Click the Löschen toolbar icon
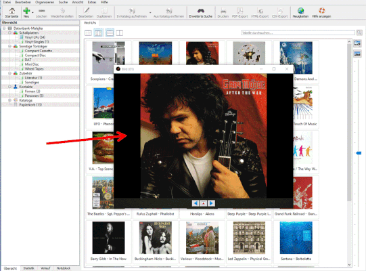This screenshot has height=271, width=366. click(x=41, y=11)
